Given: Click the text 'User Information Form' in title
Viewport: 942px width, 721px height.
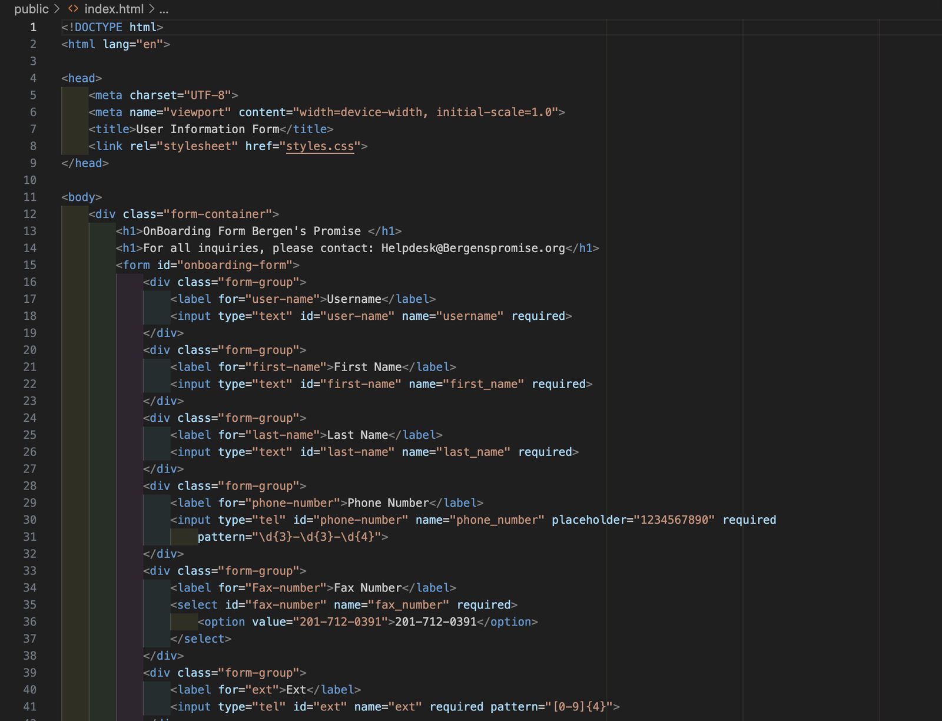Looking at the screenshot, I should pyautogui.click(x=207, y=129).
